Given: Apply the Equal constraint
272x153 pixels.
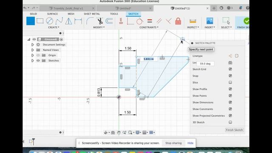Looking at the screenshot, I should tap(150, 21).
